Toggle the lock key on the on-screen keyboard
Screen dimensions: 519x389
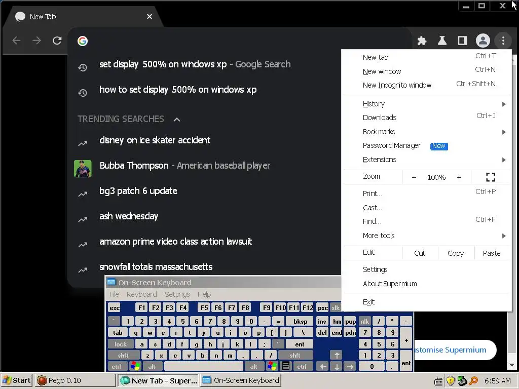click(x=121, y=344)
